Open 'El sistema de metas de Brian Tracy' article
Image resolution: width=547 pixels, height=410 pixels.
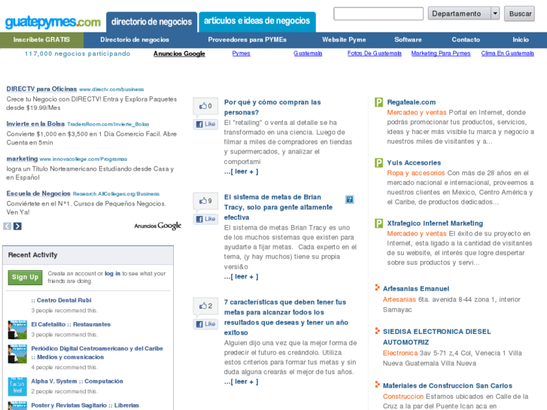(x=278, y=208)
